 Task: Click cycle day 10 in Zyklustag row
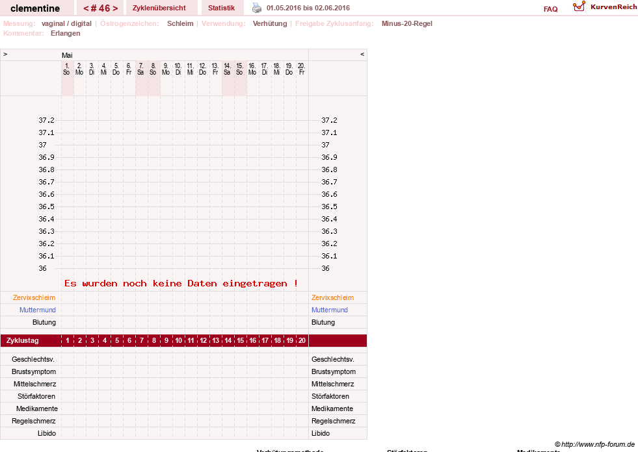pyautogui.click(x=179, y=341)
